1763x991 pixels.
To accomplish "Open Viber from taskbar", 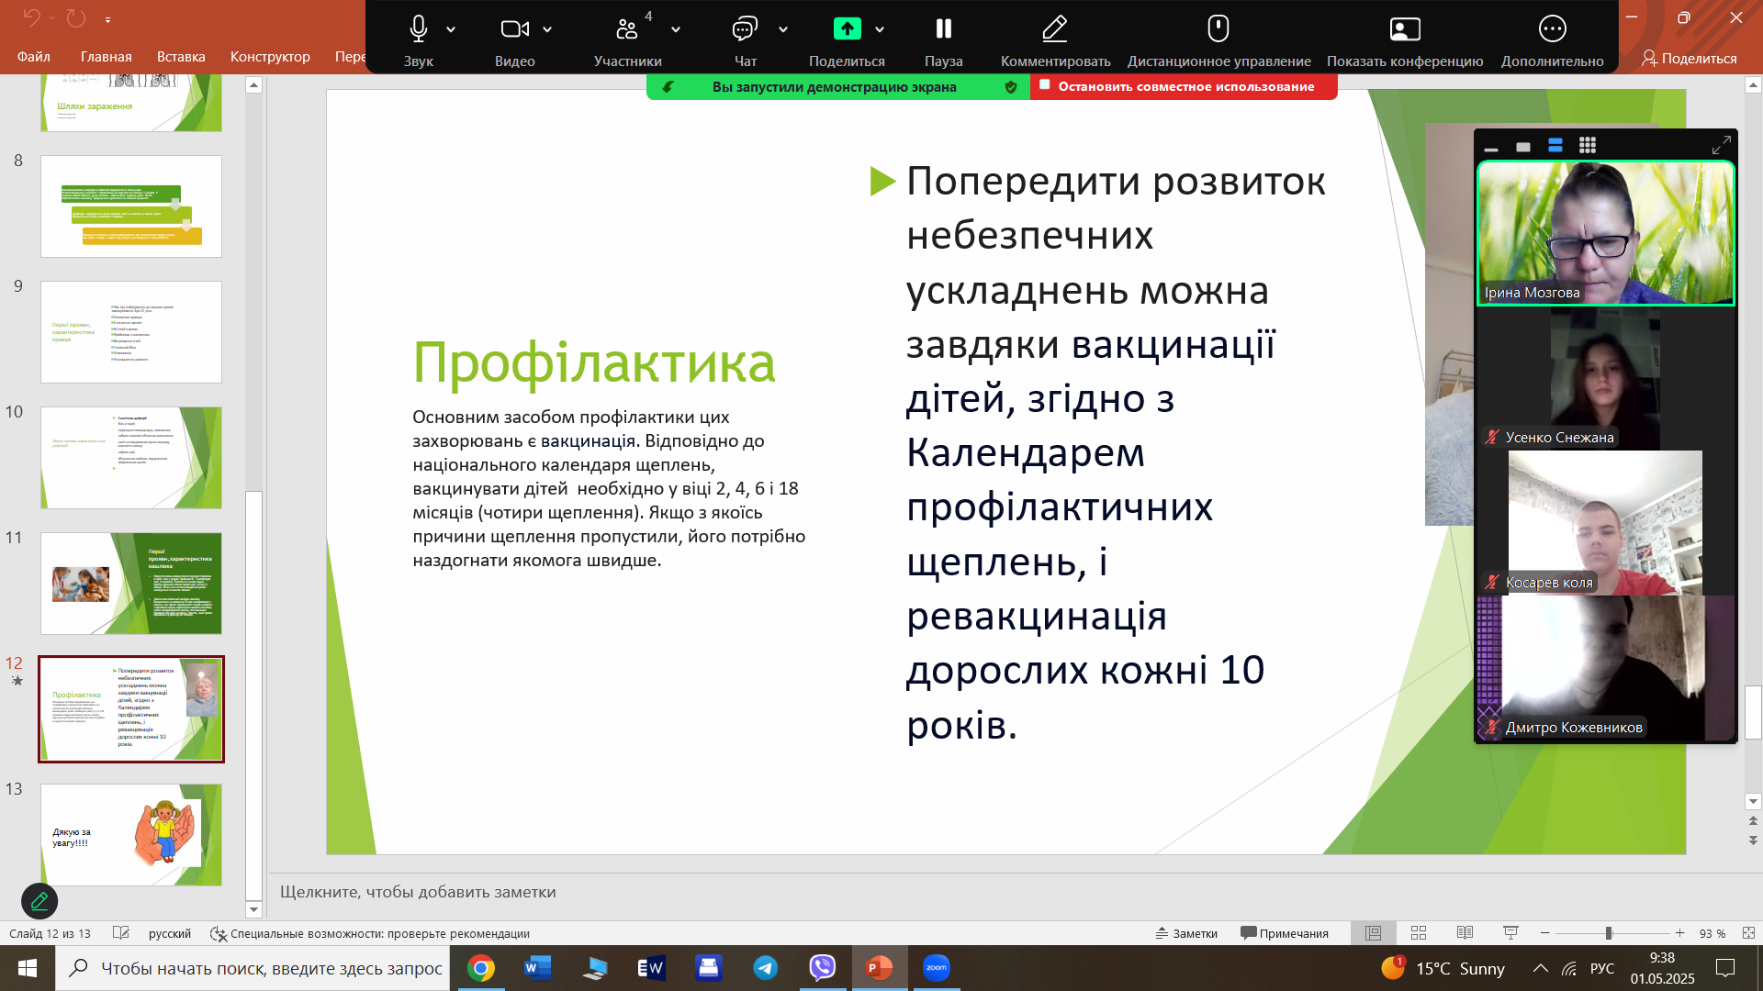I will pyautogui.click(x=822, y=968).
